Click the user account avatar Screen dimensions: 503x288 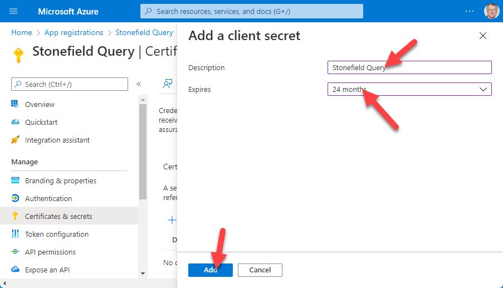[491, 11]
